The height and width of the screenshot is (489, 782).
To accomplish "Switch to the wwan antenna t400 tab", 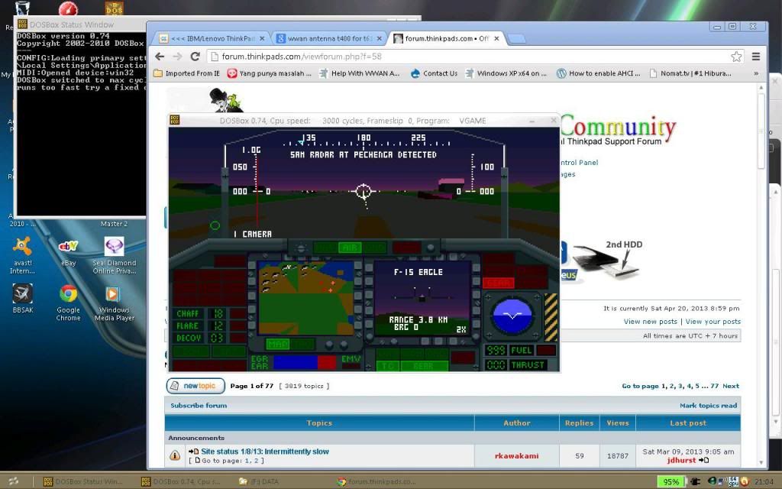I will (x=328, y=38).
